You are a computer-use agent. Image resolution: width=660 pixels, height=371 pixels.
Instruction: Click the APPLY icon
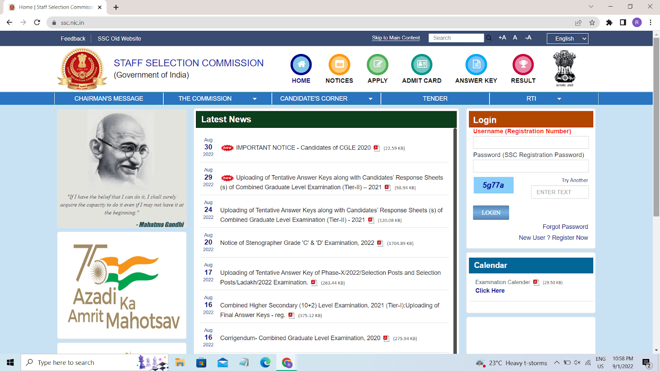coord(377,65)
